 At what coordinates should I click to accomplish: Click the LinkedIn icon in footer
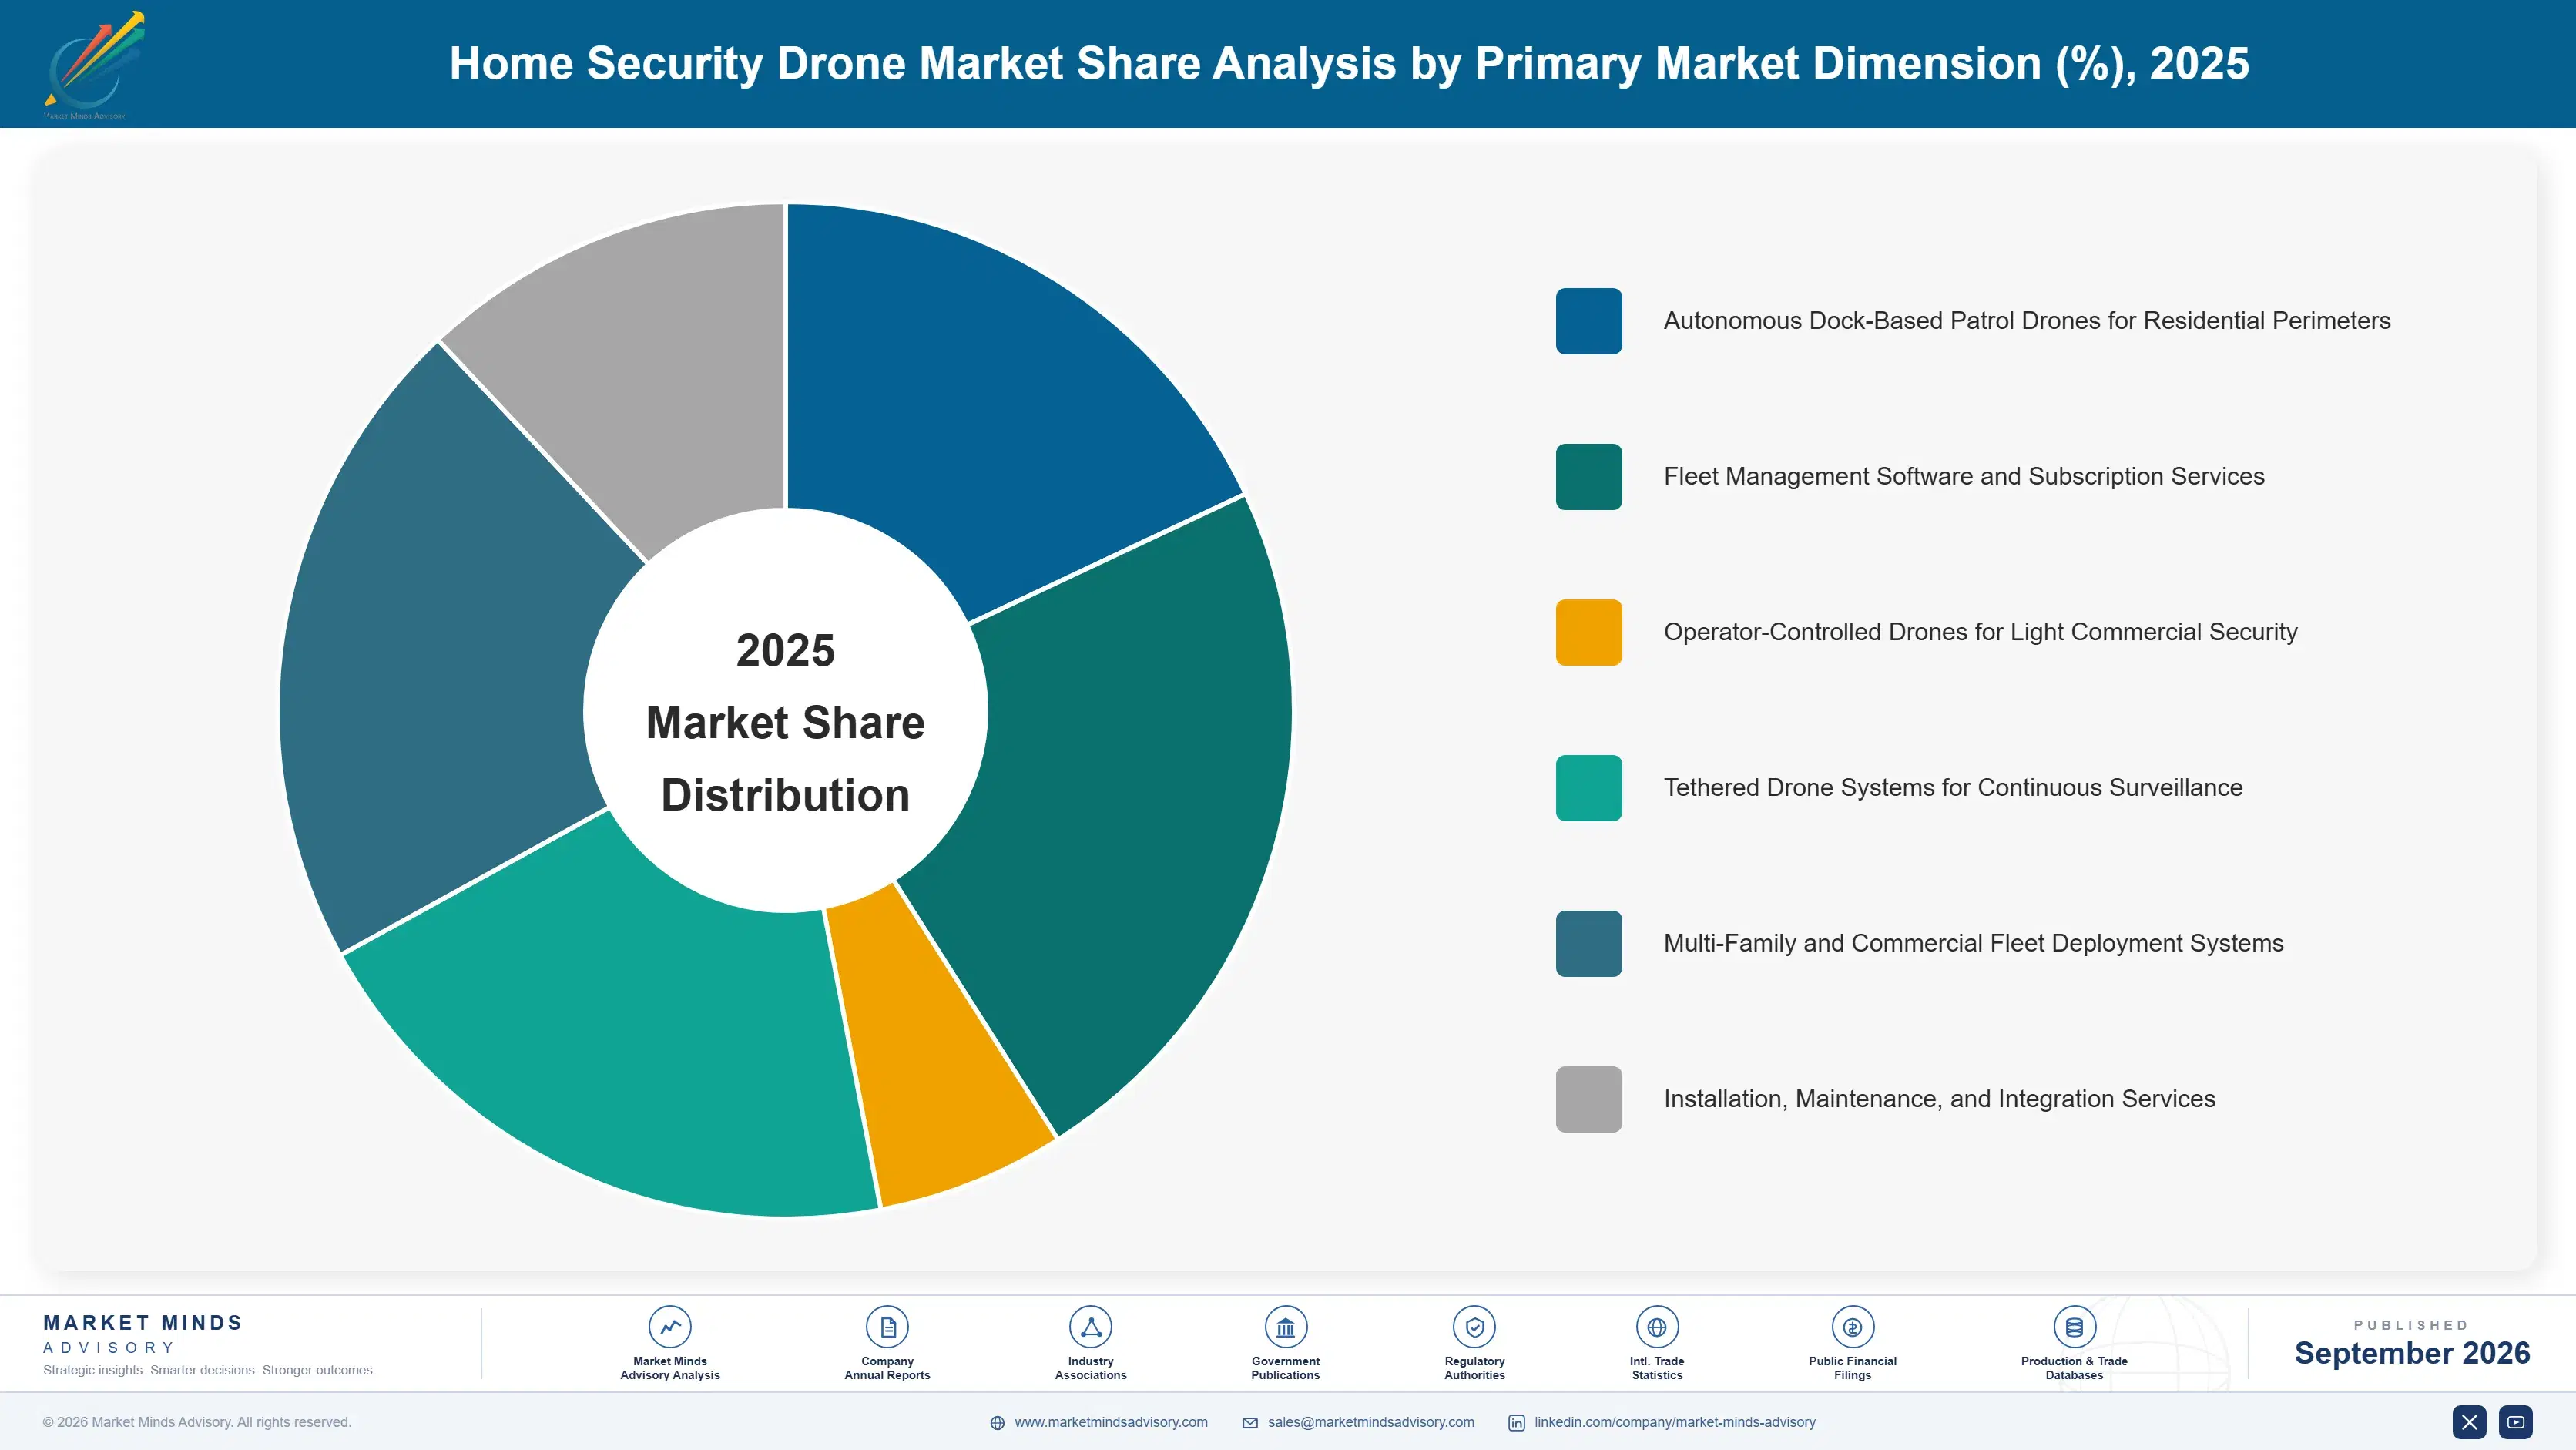(x=1516, y=1423)
